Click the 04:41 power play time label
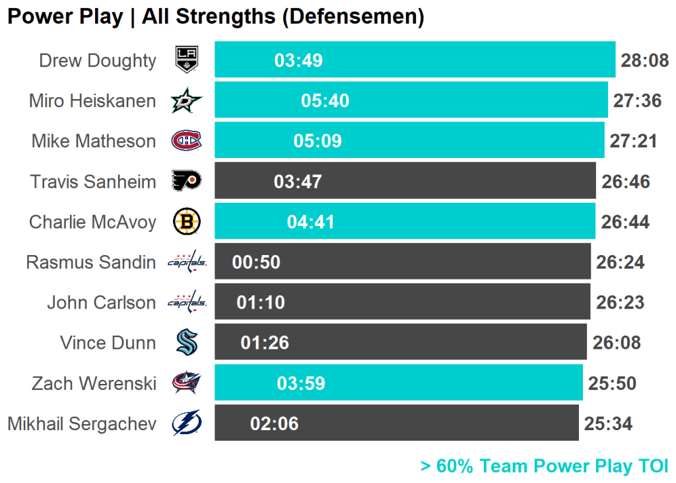This screenshot has width=676, height=483. (x=311, y=222)
